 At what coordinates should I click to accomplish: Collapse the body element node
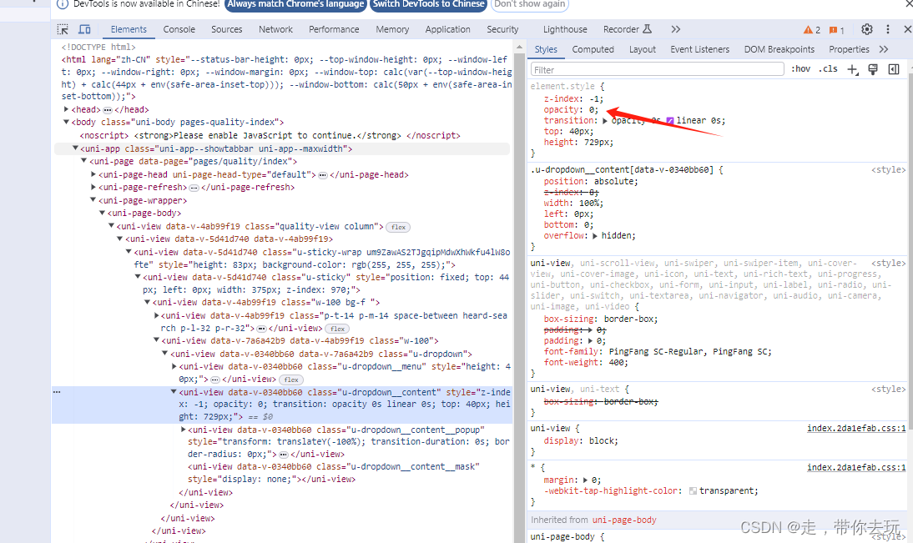tap(67, 122)
